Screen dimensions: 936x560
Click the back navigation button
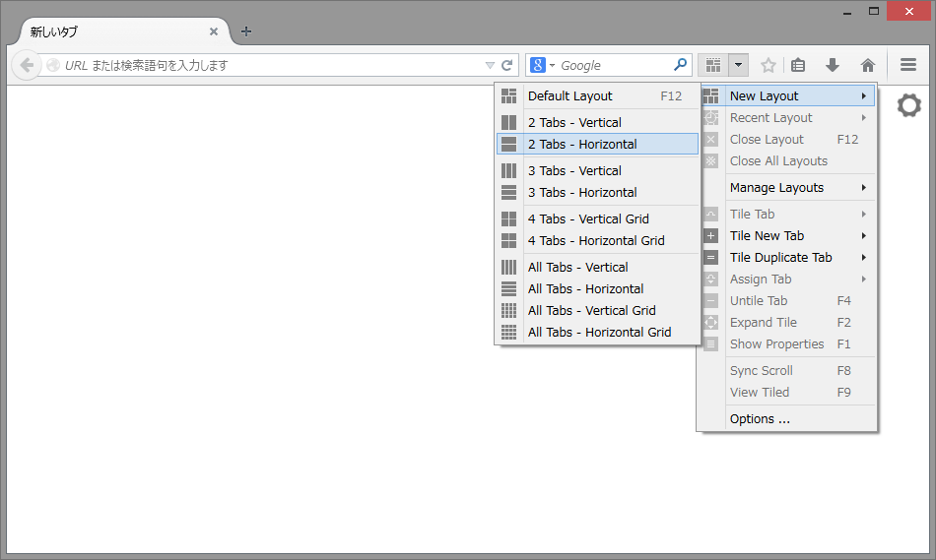tap(27, 65)
